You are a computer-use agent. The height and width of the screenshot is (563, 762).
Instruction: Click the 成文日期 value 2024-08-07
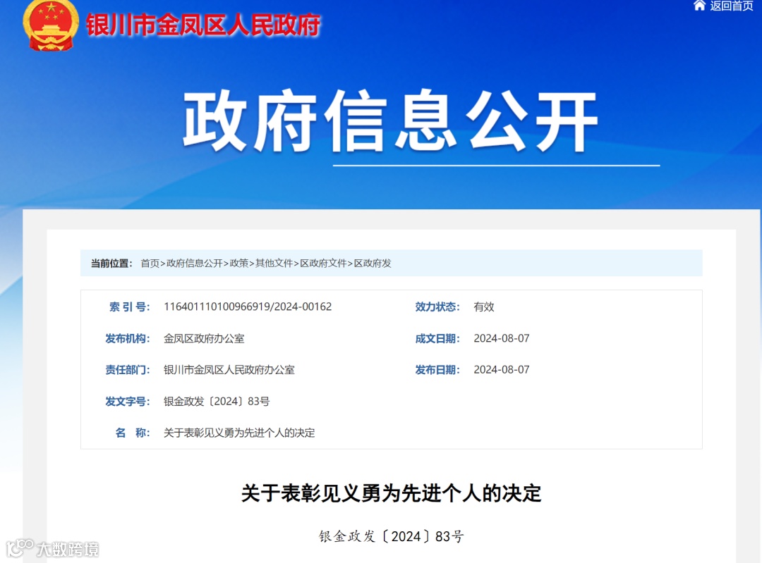[502, 338]
